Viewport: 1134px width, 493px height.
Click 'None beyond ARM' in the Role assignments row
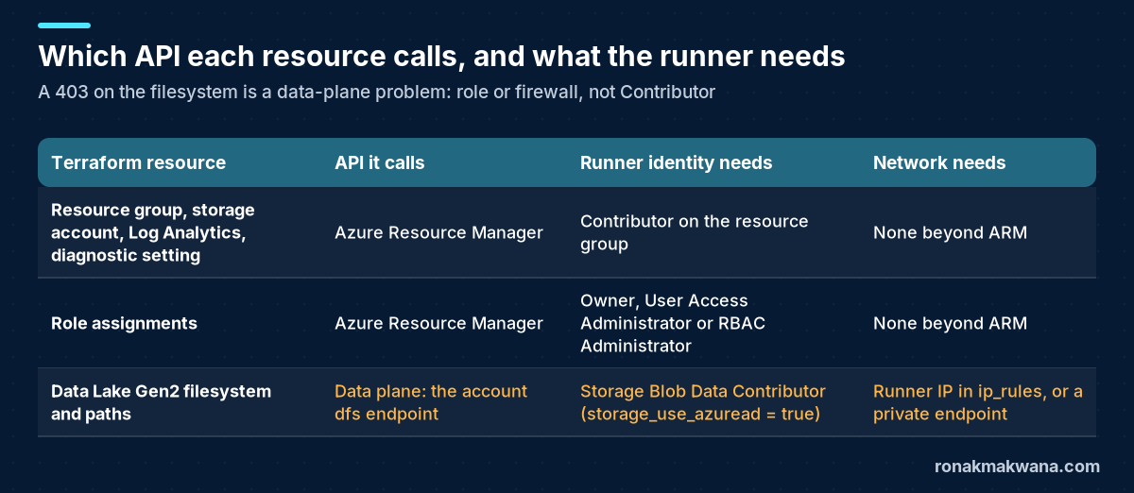[x=950, y=323]
